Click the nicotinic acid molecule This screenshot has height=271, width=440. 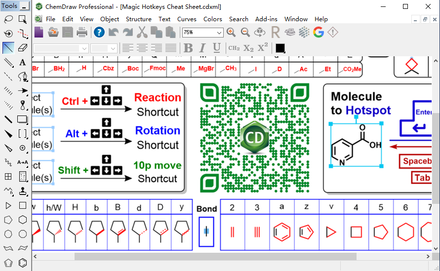tap(356, 145)
